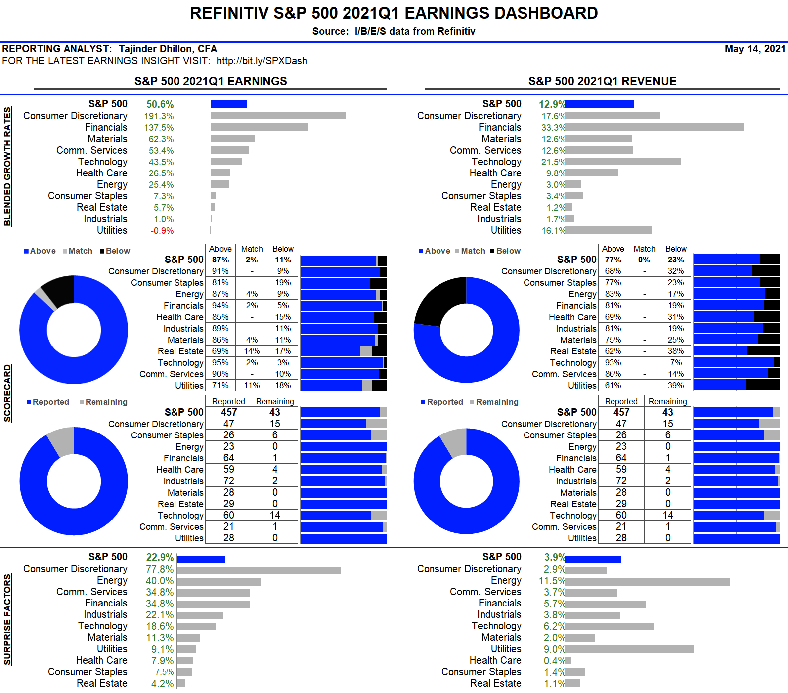
Task: Click the Technology revenue growth value 21.5%
Action: click(553, 162)
